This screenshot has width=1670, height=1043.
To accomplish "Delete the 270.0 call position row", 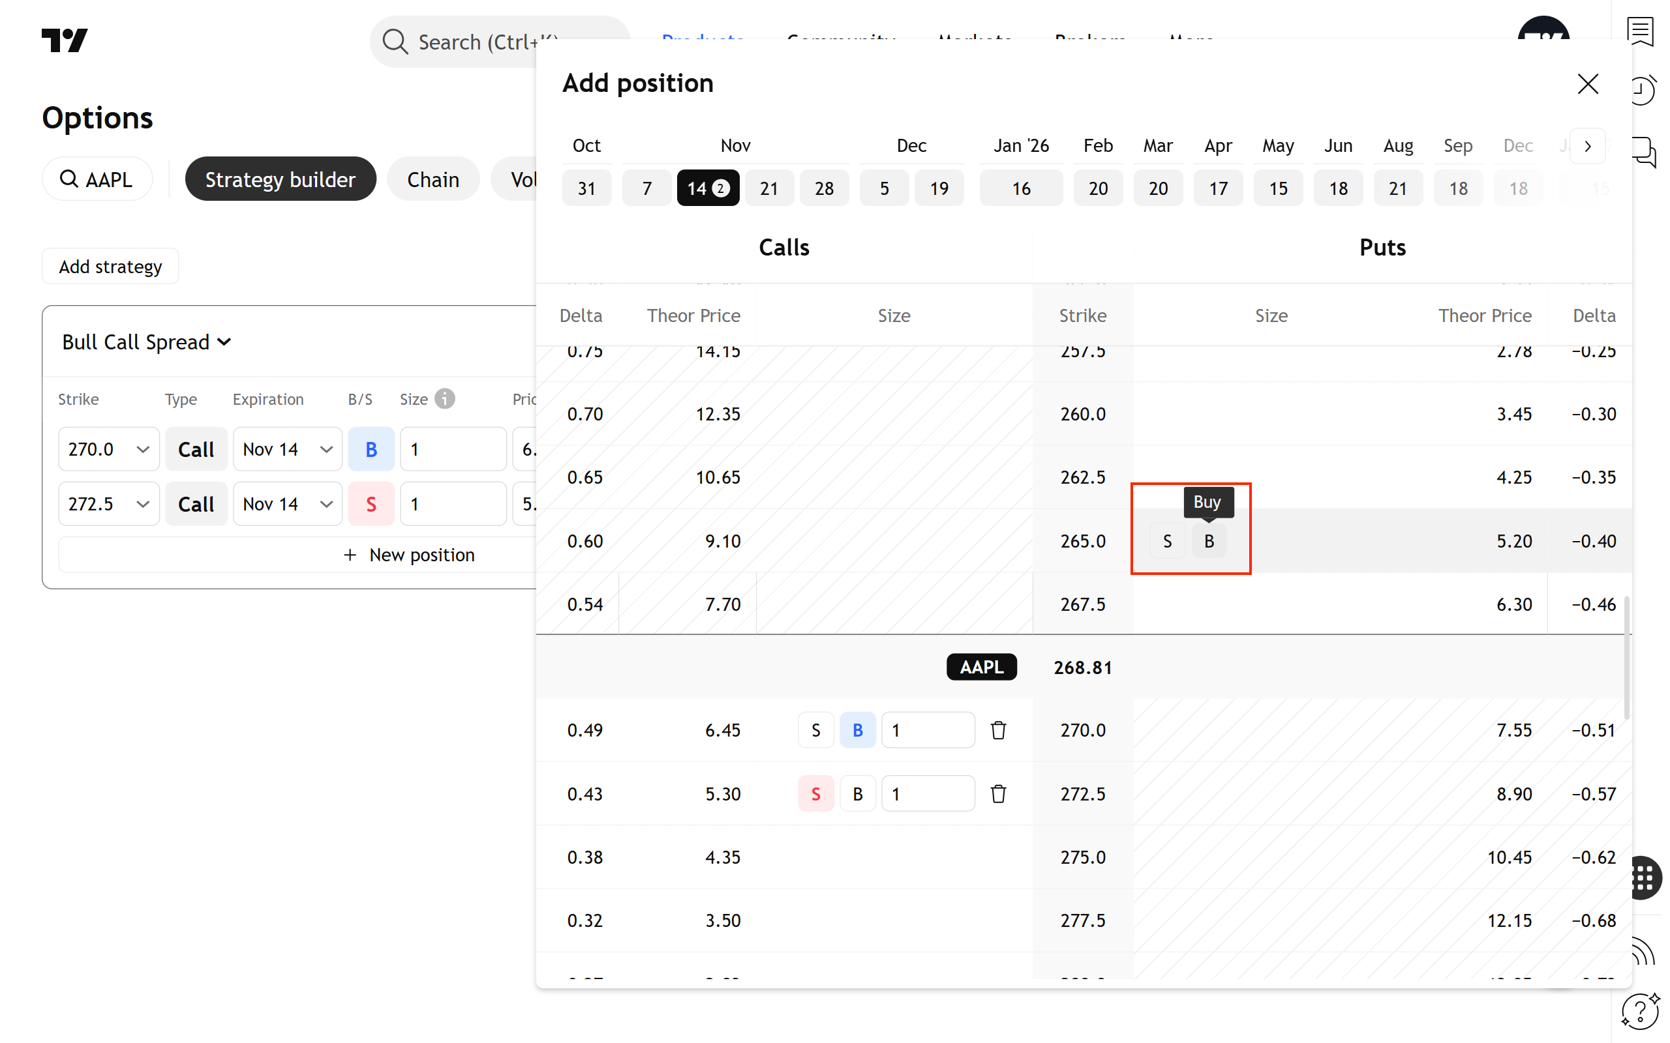I will coord(998,730).
